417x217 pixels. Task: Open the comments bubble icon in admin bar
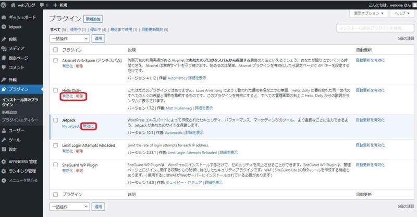(x=42, y=5)
